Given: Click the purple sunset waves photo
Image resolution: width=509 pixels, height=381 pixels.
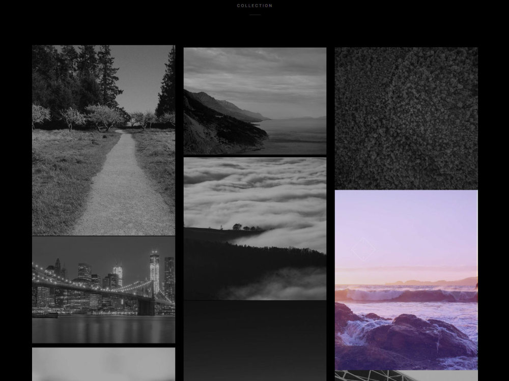Looking at the screenshot, I should (x=406, y=280).
